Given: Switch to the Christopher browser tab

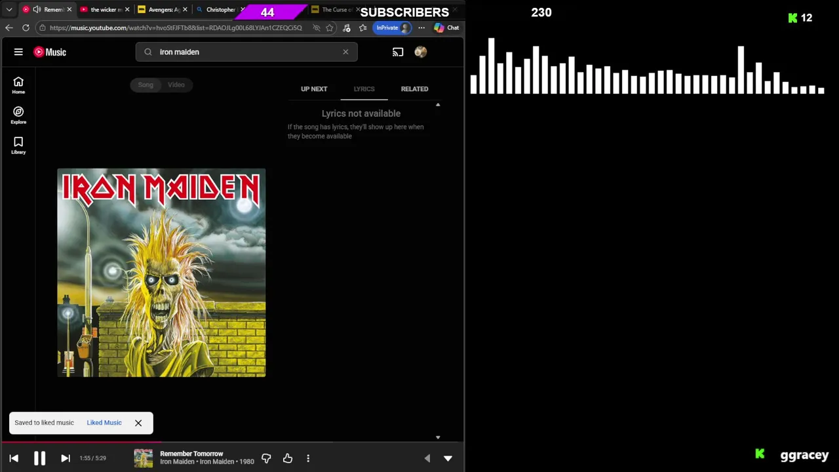Looking at the screenshot, I should [x=220, y=10].
